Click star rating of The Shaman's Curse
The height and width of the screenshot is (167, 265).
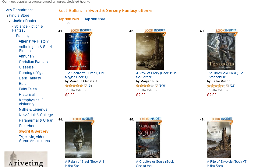coord(74,86)
